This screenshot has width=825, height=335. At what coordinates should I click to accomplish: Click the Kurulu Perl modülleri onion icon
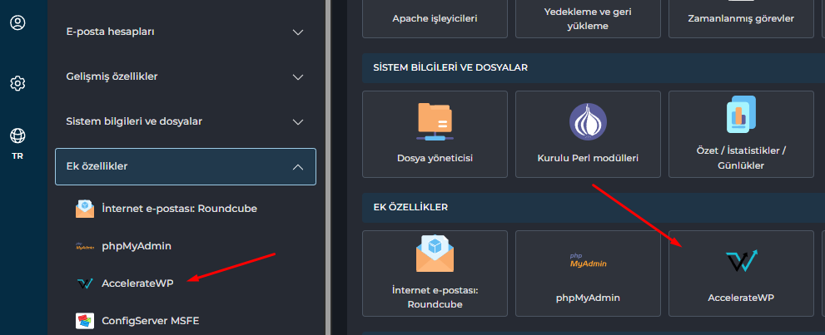coord(588,122)
